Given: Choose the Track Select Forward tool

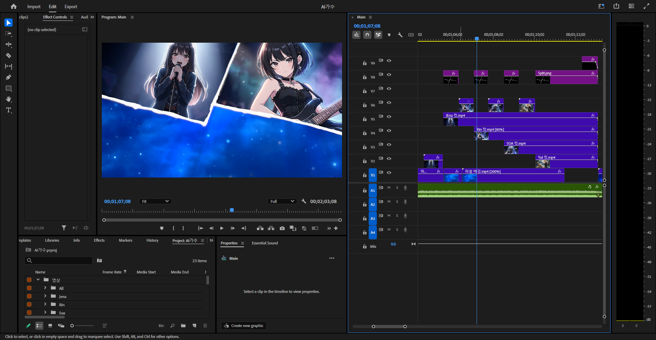Looking at the screenshot, I should (9, 33).
